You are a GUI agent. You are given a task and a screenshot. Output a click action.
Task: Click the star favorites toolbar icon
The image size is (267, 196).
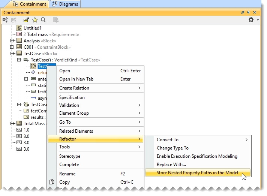point(35,20)
